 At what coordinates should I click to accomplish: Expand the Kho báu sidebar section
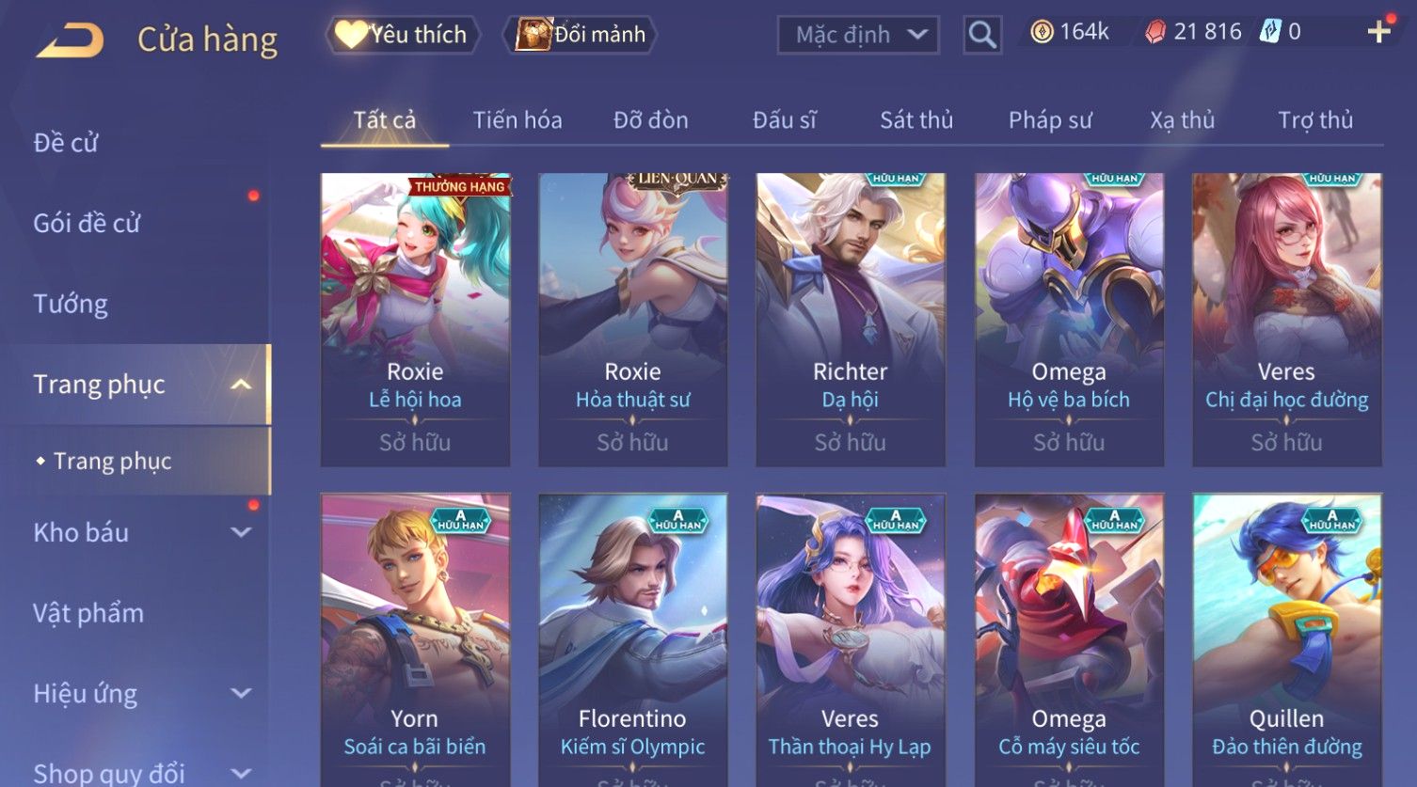click(241, 532)
